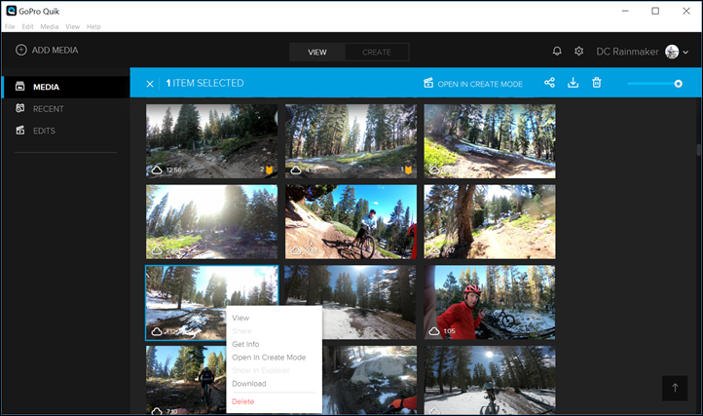Click the share icon in selection bar
Screen dimensions: 703x416
tap(549, 83)
